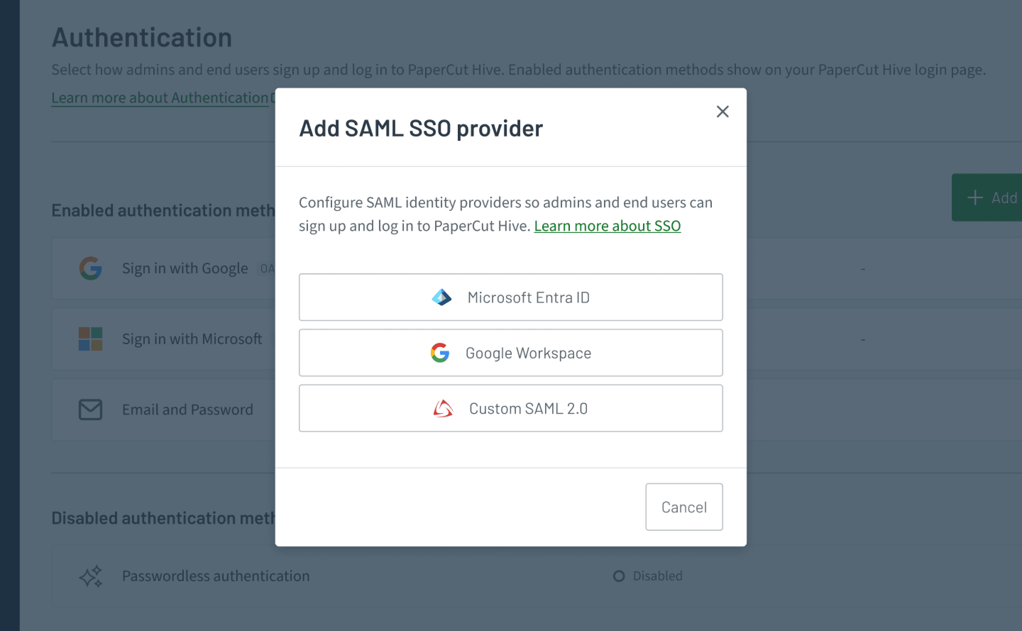Open Learn more about Authentication link
1022x631 pixels.
(x=160, y=97)
